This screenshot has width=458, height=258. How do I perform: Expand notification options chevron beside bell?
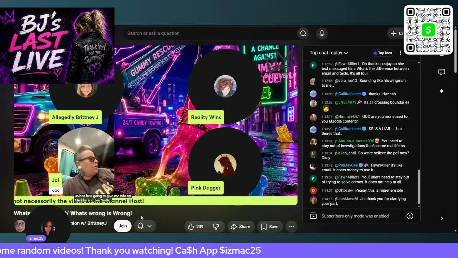point(150,226)
